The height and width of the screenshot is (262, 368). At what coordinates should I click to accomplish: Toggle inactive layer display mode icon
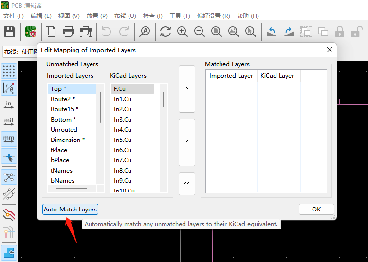[9, 215]
